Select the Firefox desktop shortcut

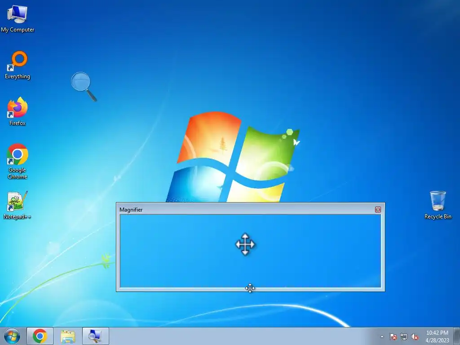(x=18, y=111)
